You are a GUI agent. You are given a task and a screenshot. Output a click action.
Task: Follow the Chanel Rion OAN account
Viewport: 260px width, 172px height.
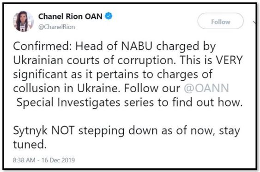(221, 21)
